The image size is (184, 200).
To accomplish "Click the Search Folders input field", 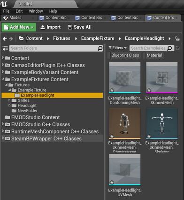I will [x=56, y=48].
